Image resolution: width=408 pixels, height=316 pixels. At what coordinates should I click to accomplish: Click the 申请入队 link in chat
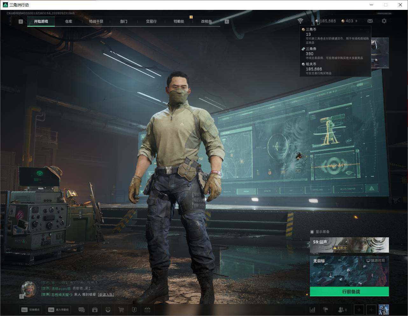click(x=106, y=295)
